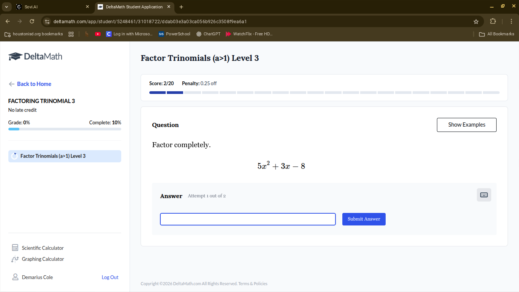Open the Scientific Calculator
The width and height of the screenshot is (519, 292).
(x=38, y=248)
